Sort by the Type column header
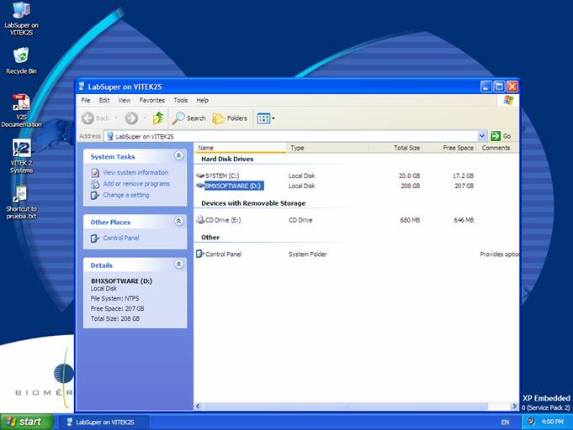 click(327, 148)
